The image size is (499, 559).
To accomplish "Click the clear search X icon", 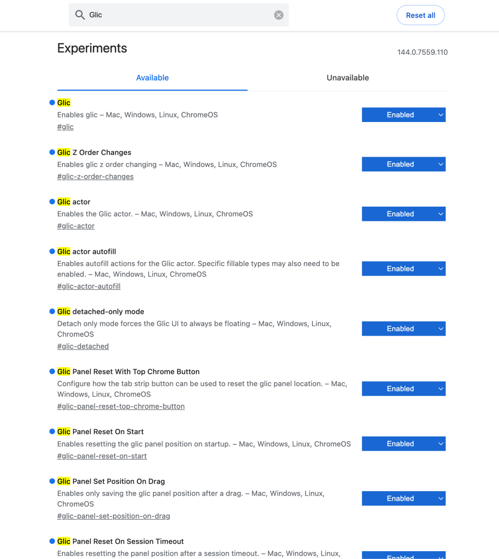I will (x=279, y=15).
